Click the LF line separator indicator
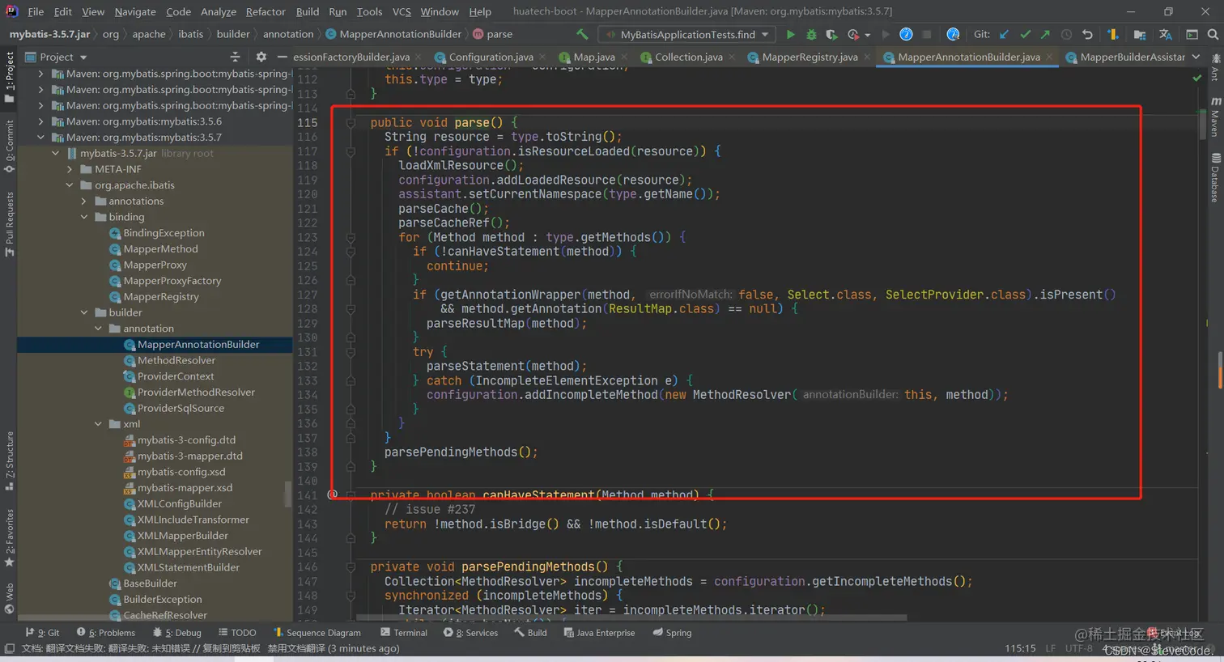Image resolution: width=1224 pixels, height=662 pixels. [1050, 648]
